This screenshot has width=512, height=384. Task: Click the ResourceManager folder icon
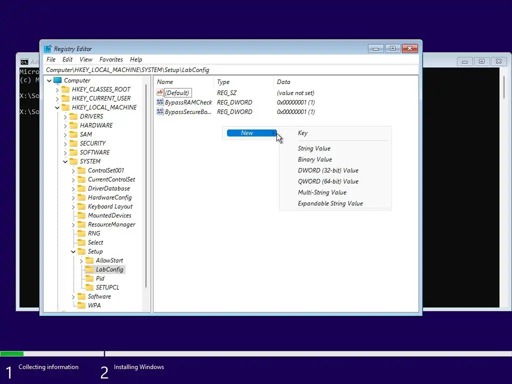point(81,224)
